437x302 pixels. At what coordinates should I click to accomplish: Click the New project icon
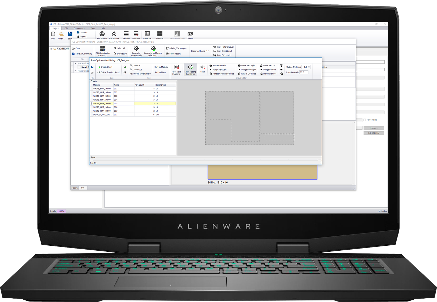click(53, 34)
